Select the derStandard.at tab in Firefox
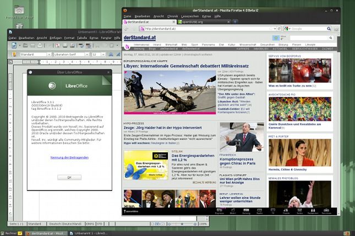 (x=149, y=22)
